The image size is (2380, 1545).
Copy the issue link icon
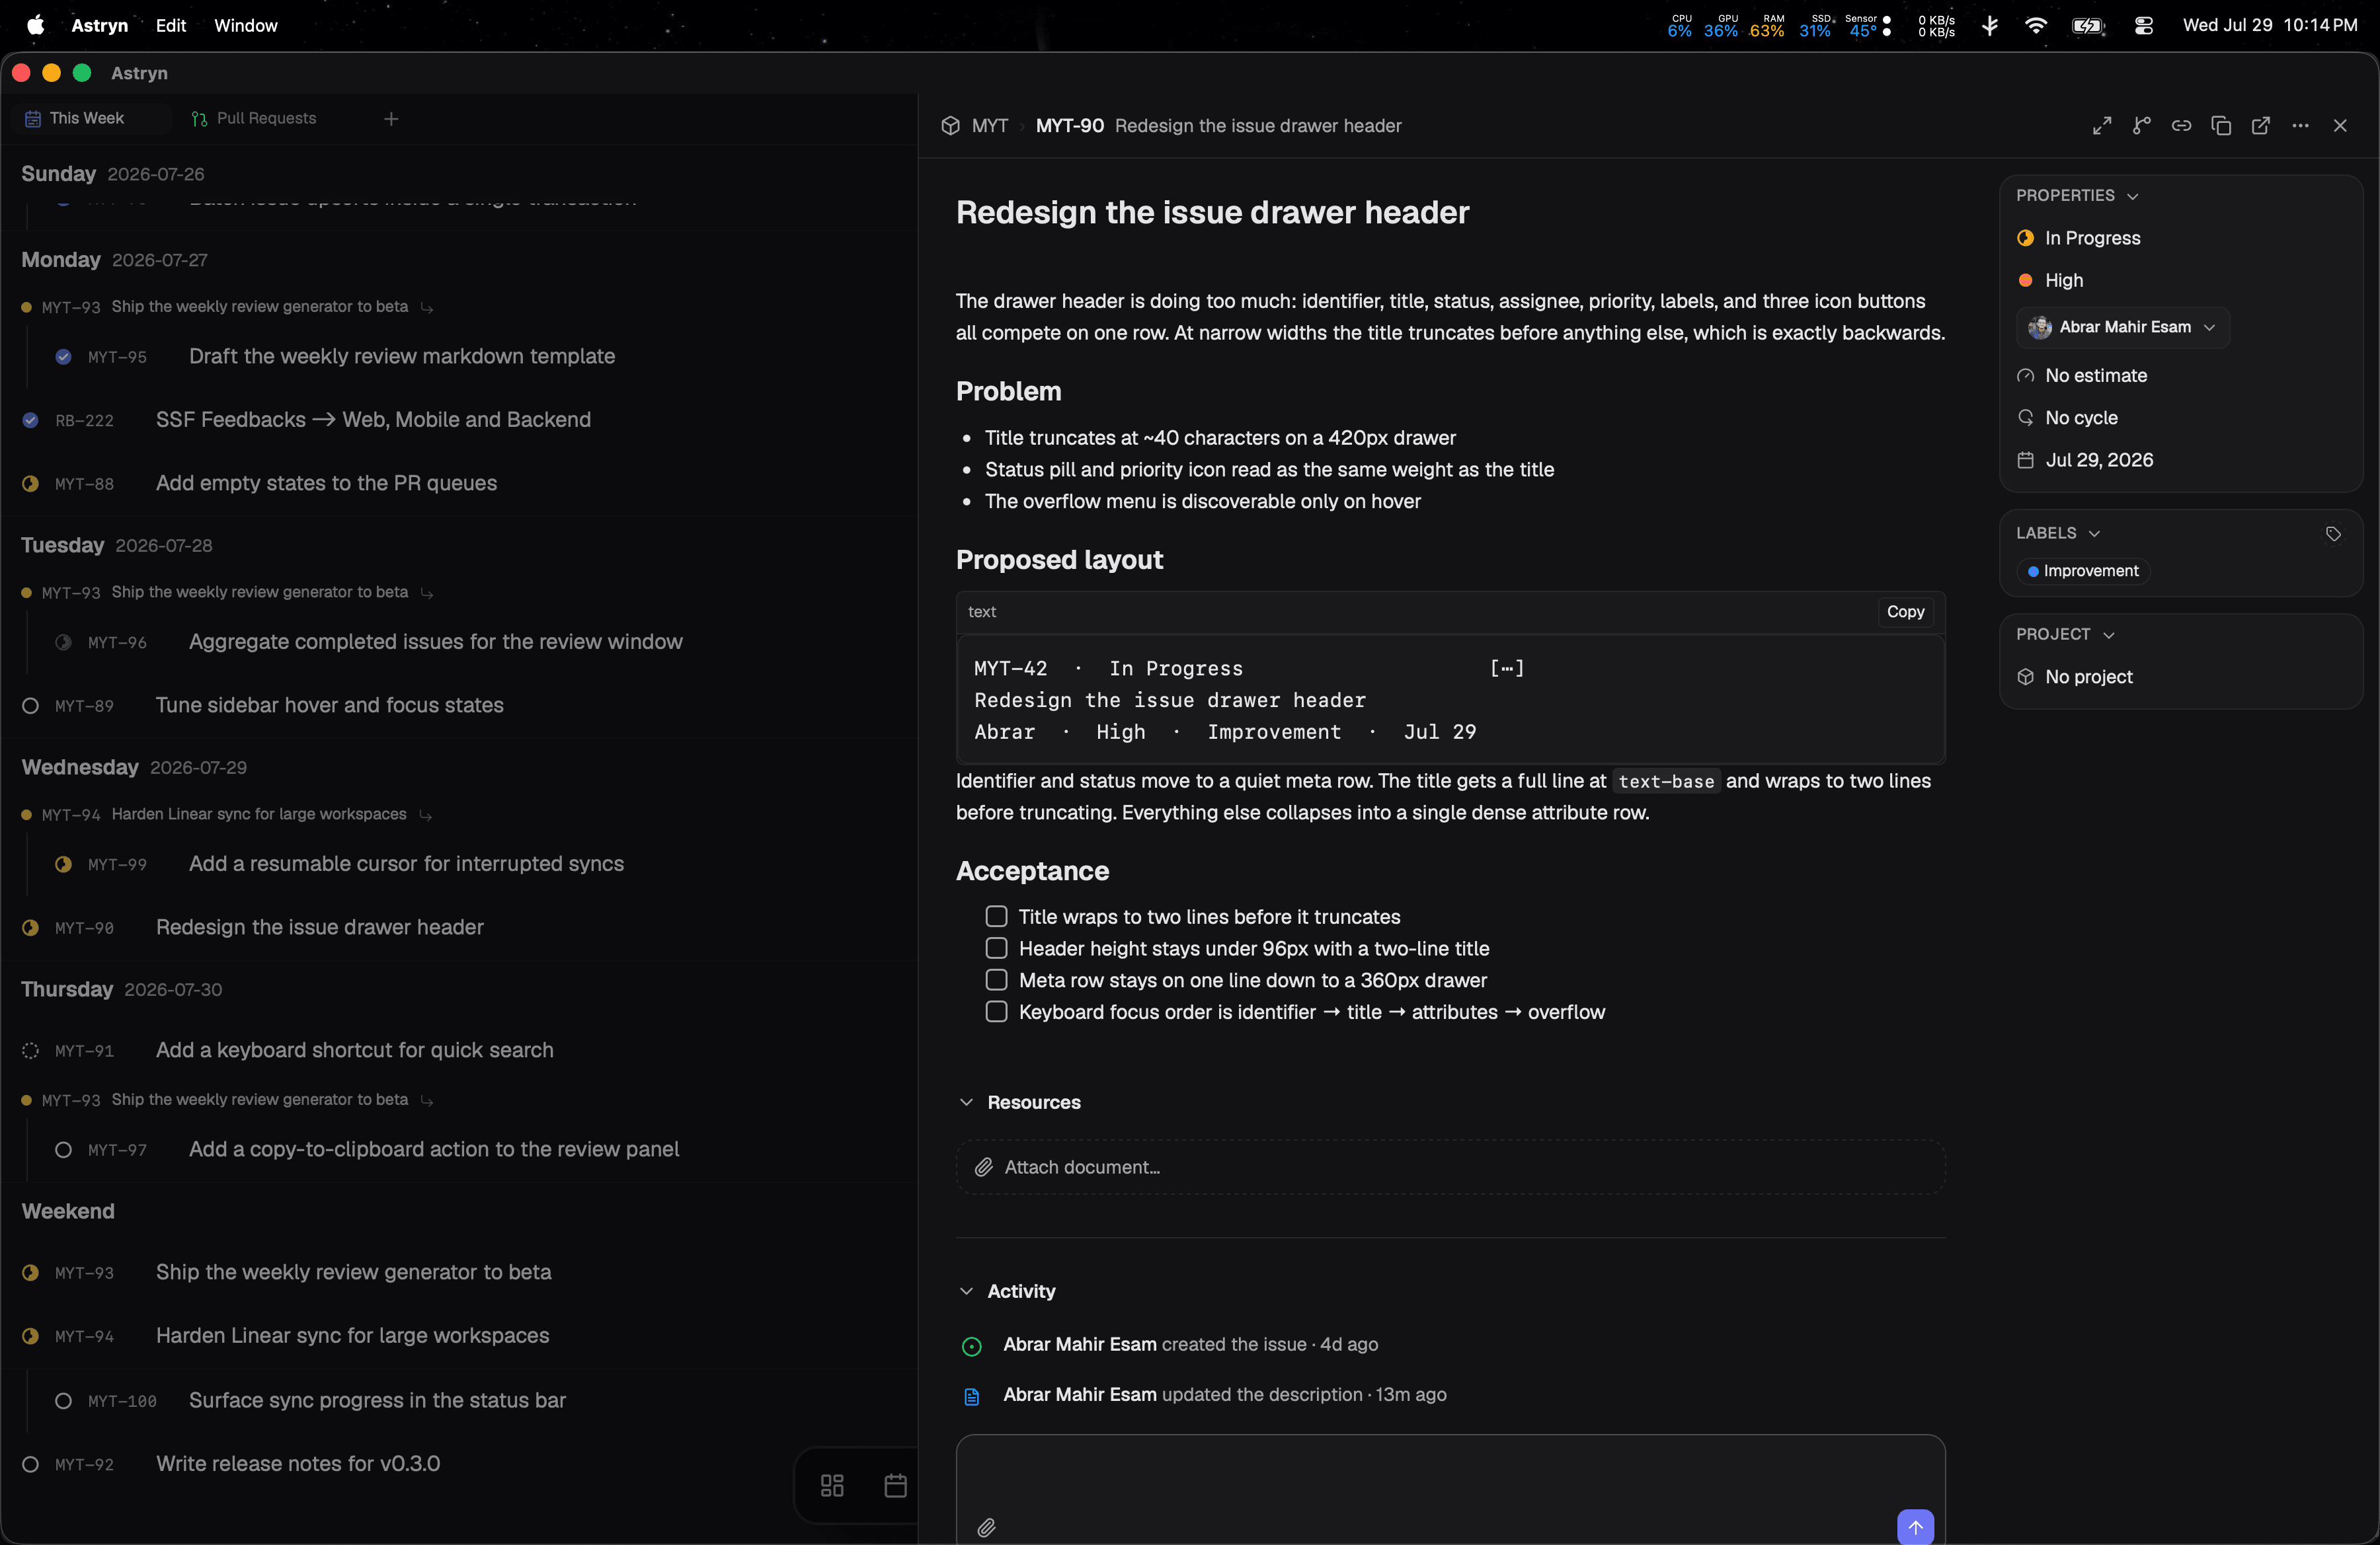(2181, 126)
